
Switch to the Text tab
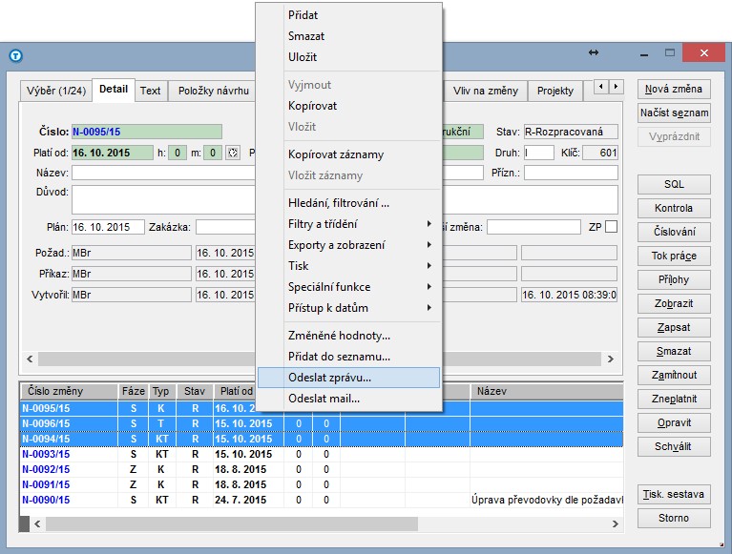(151, 91)
